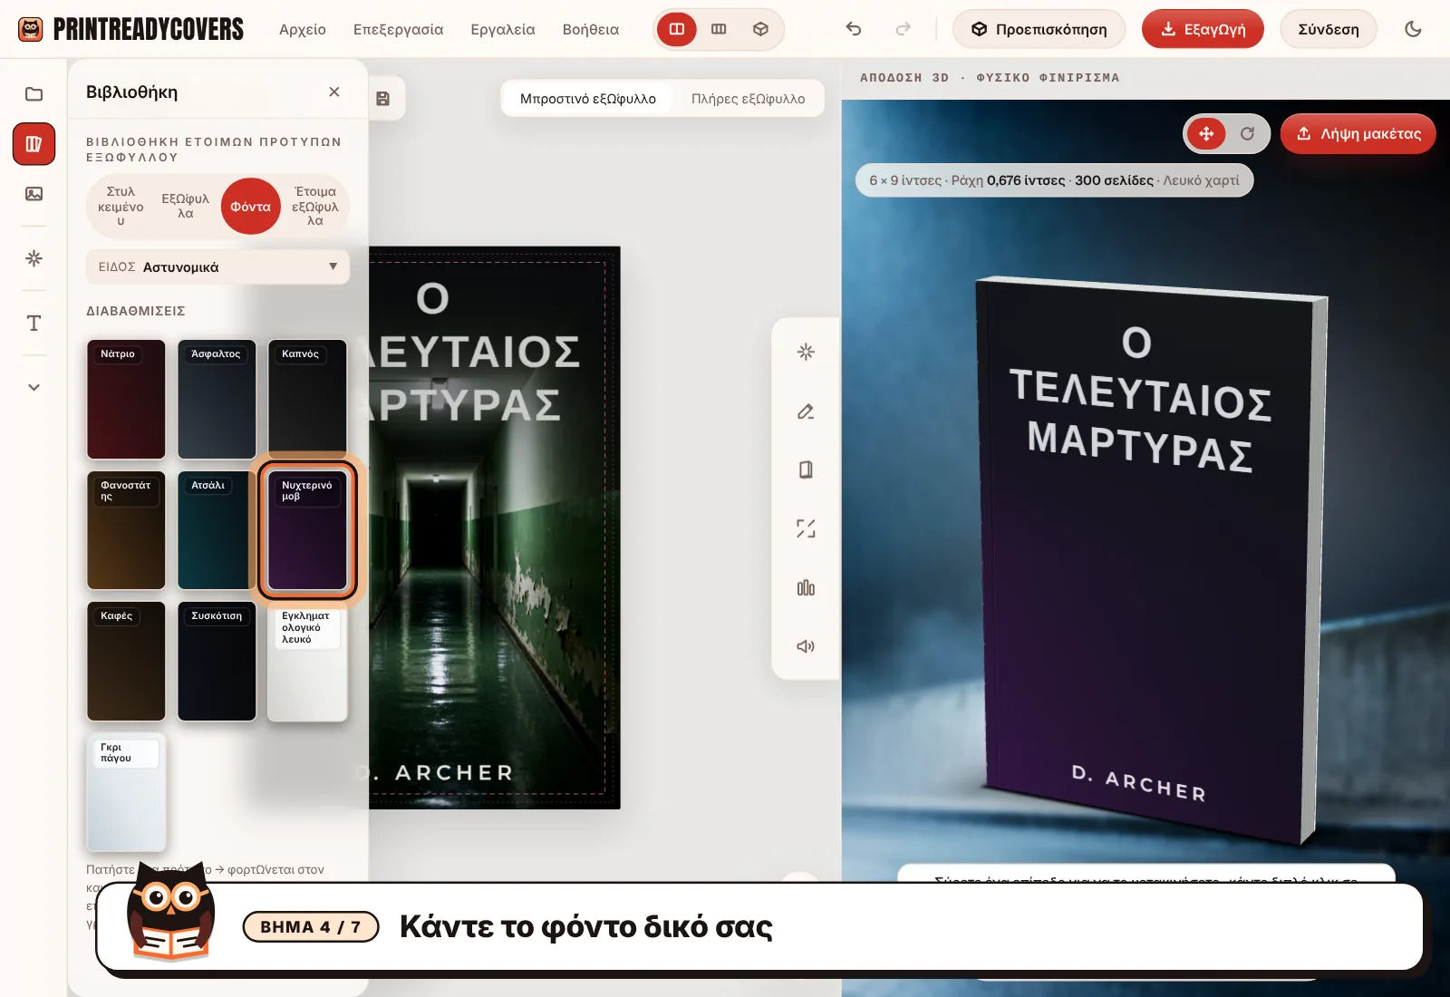Click the save disk icon

(x=383, y=99)
